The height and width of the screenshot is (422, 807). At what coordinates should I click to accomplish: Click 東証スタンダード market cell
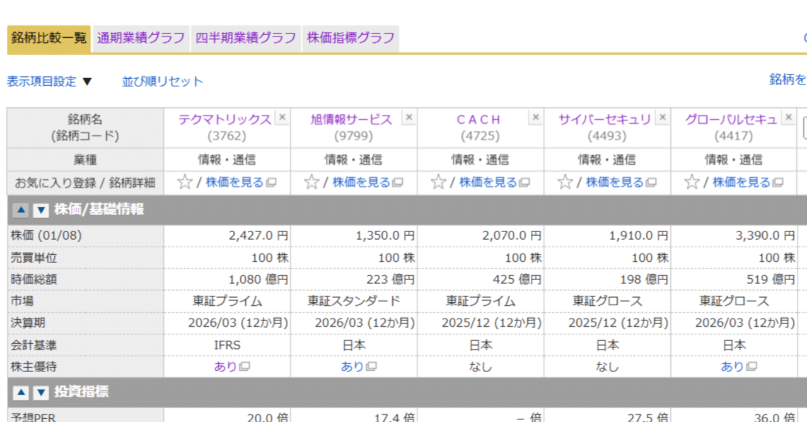[354, 302]
